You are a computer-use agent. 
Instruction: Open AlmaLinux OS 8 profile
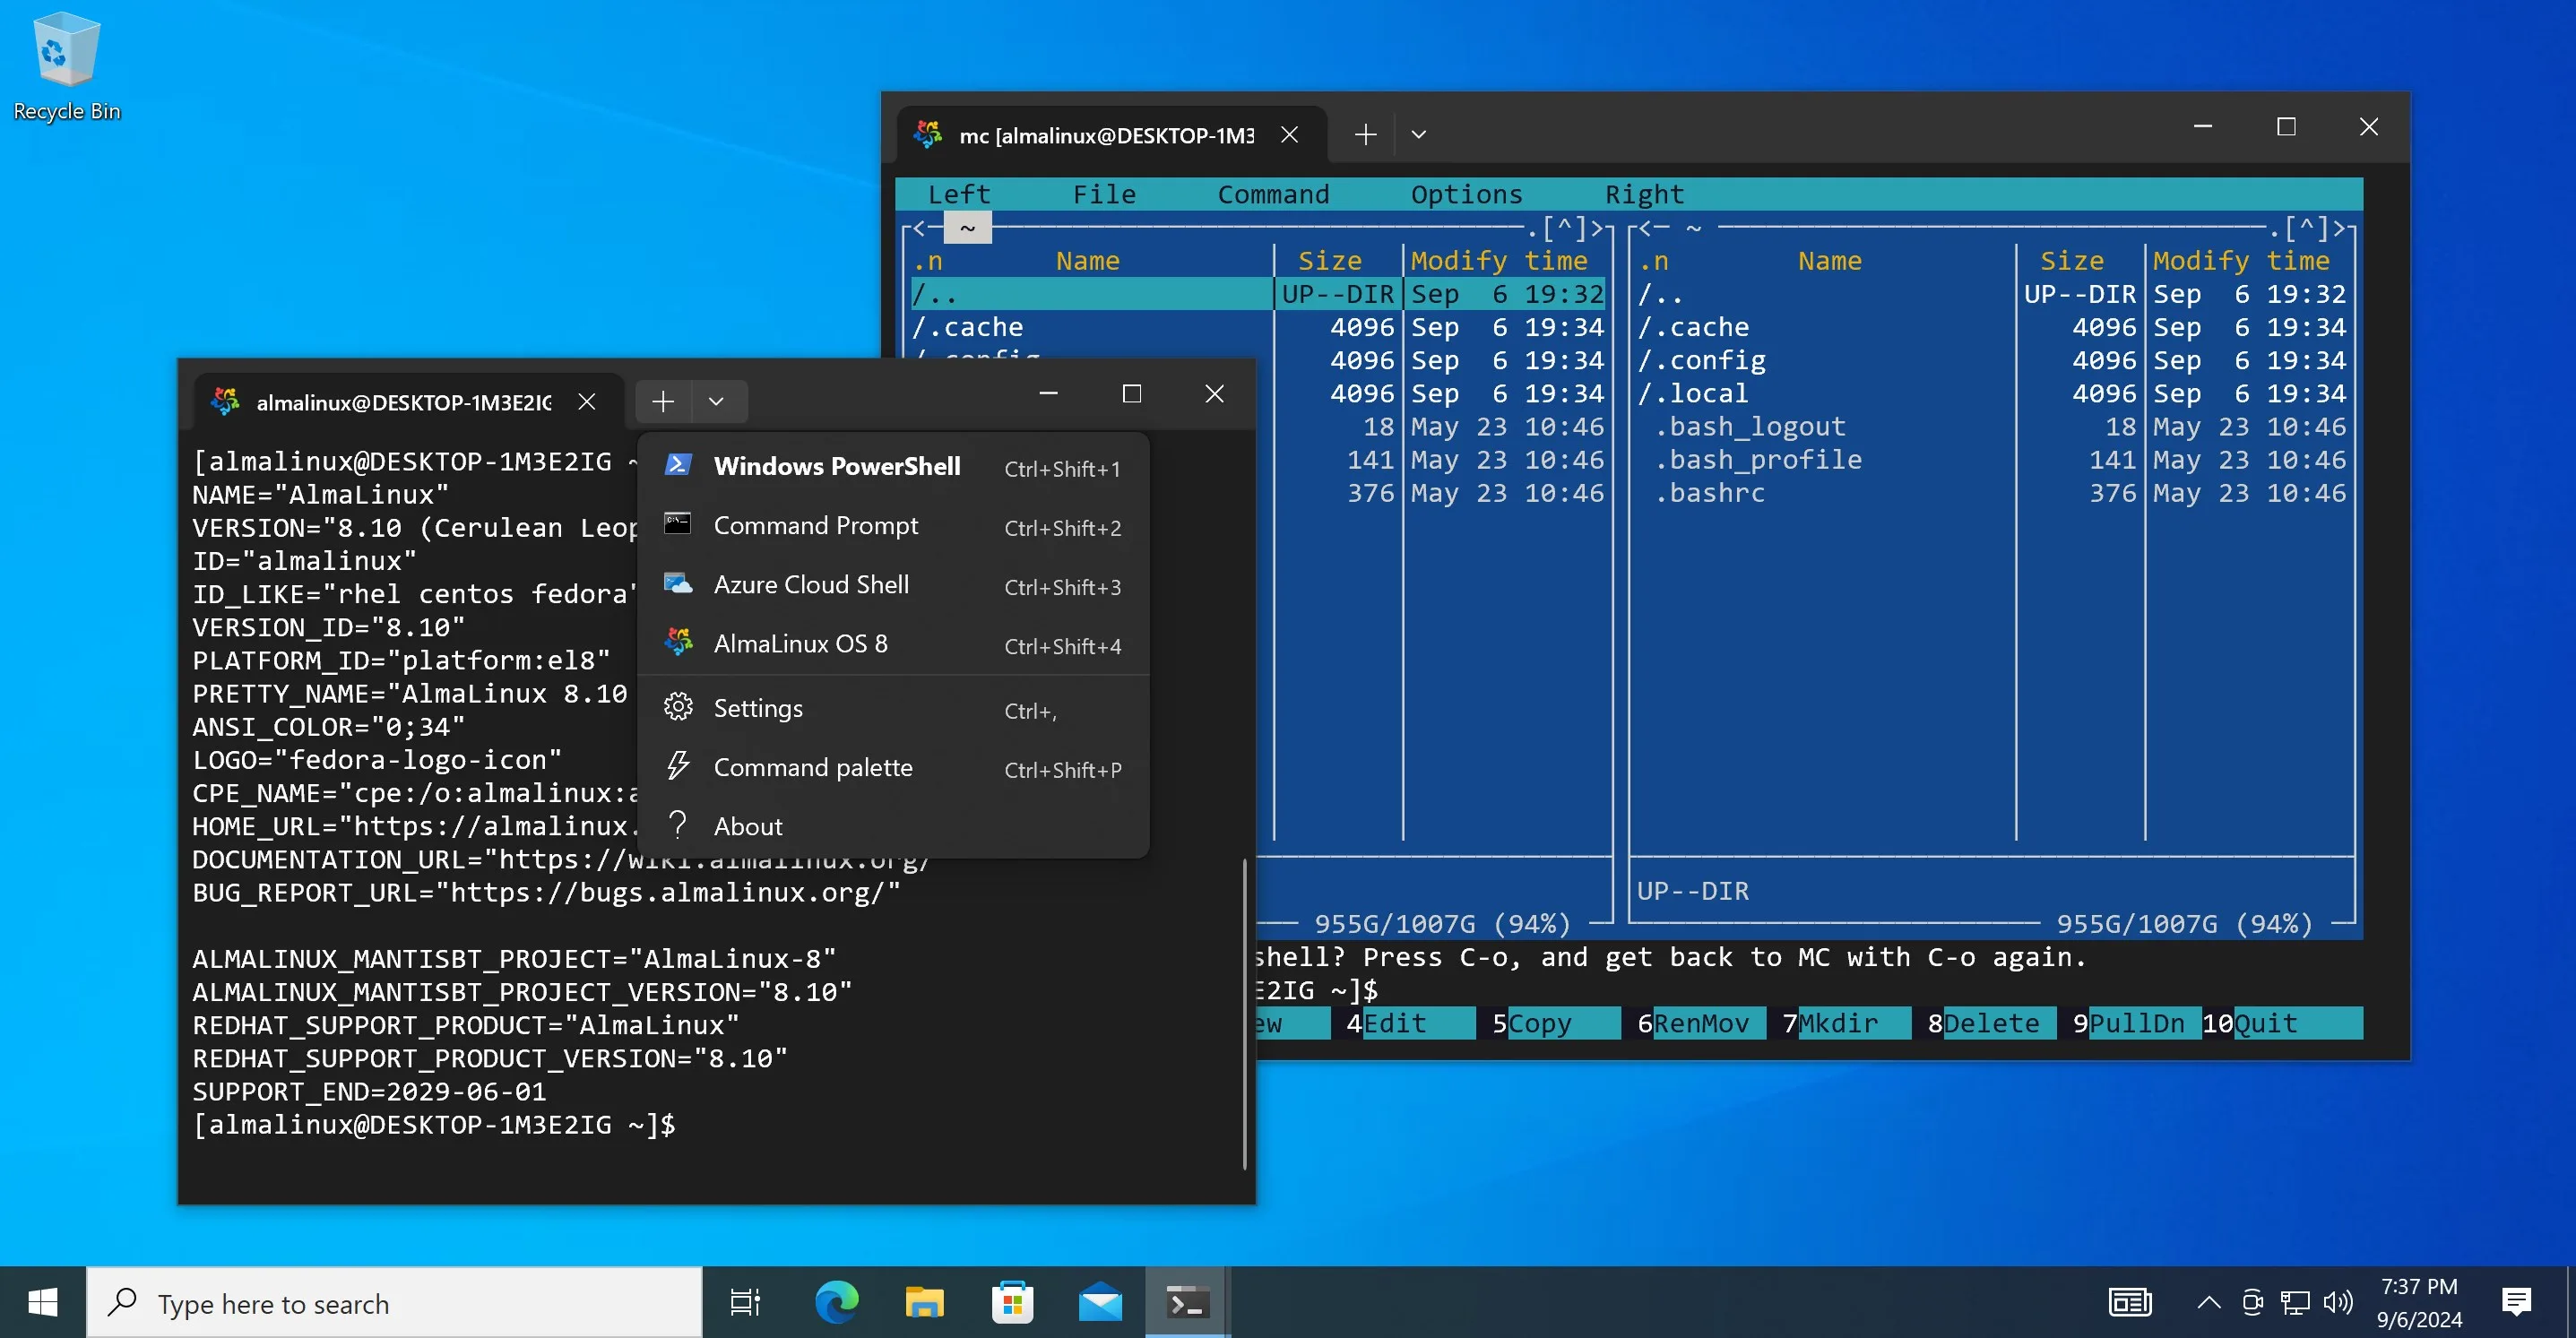(892, 644)
